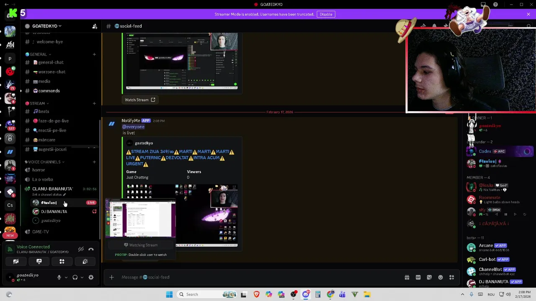Toggle noise suppression icon
Image resolution: width=536 pixels, height=301 pixels.
[81, 249]
